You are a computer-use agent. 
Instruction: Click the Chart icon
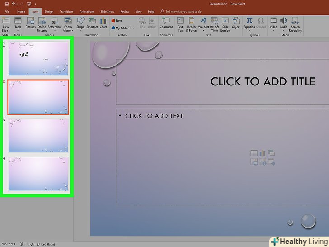tap(103, 23)
